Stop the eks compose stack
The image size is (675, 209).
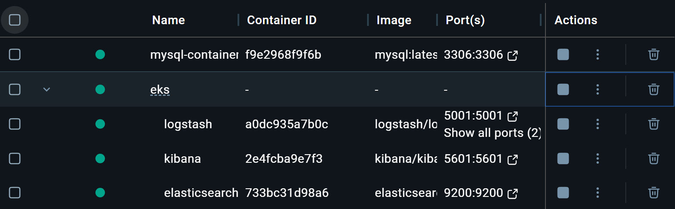pyautogui.click(x=563, y=89)
